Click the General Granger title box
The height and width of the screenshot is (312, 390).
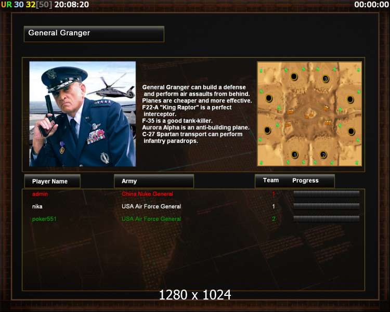[x=94, y=34]
